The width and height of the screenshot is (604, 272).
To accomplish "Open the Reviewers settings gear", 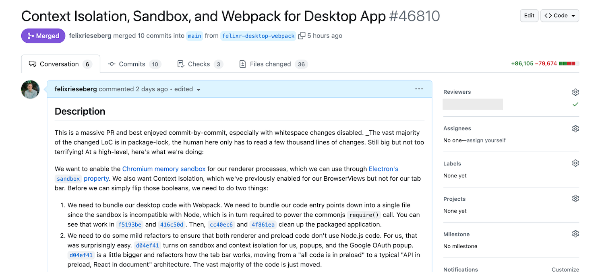I will 575,92.
